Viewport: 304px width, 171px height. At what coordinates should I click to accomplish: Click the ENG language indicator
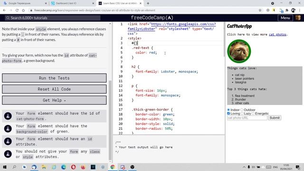click(275, 167)
